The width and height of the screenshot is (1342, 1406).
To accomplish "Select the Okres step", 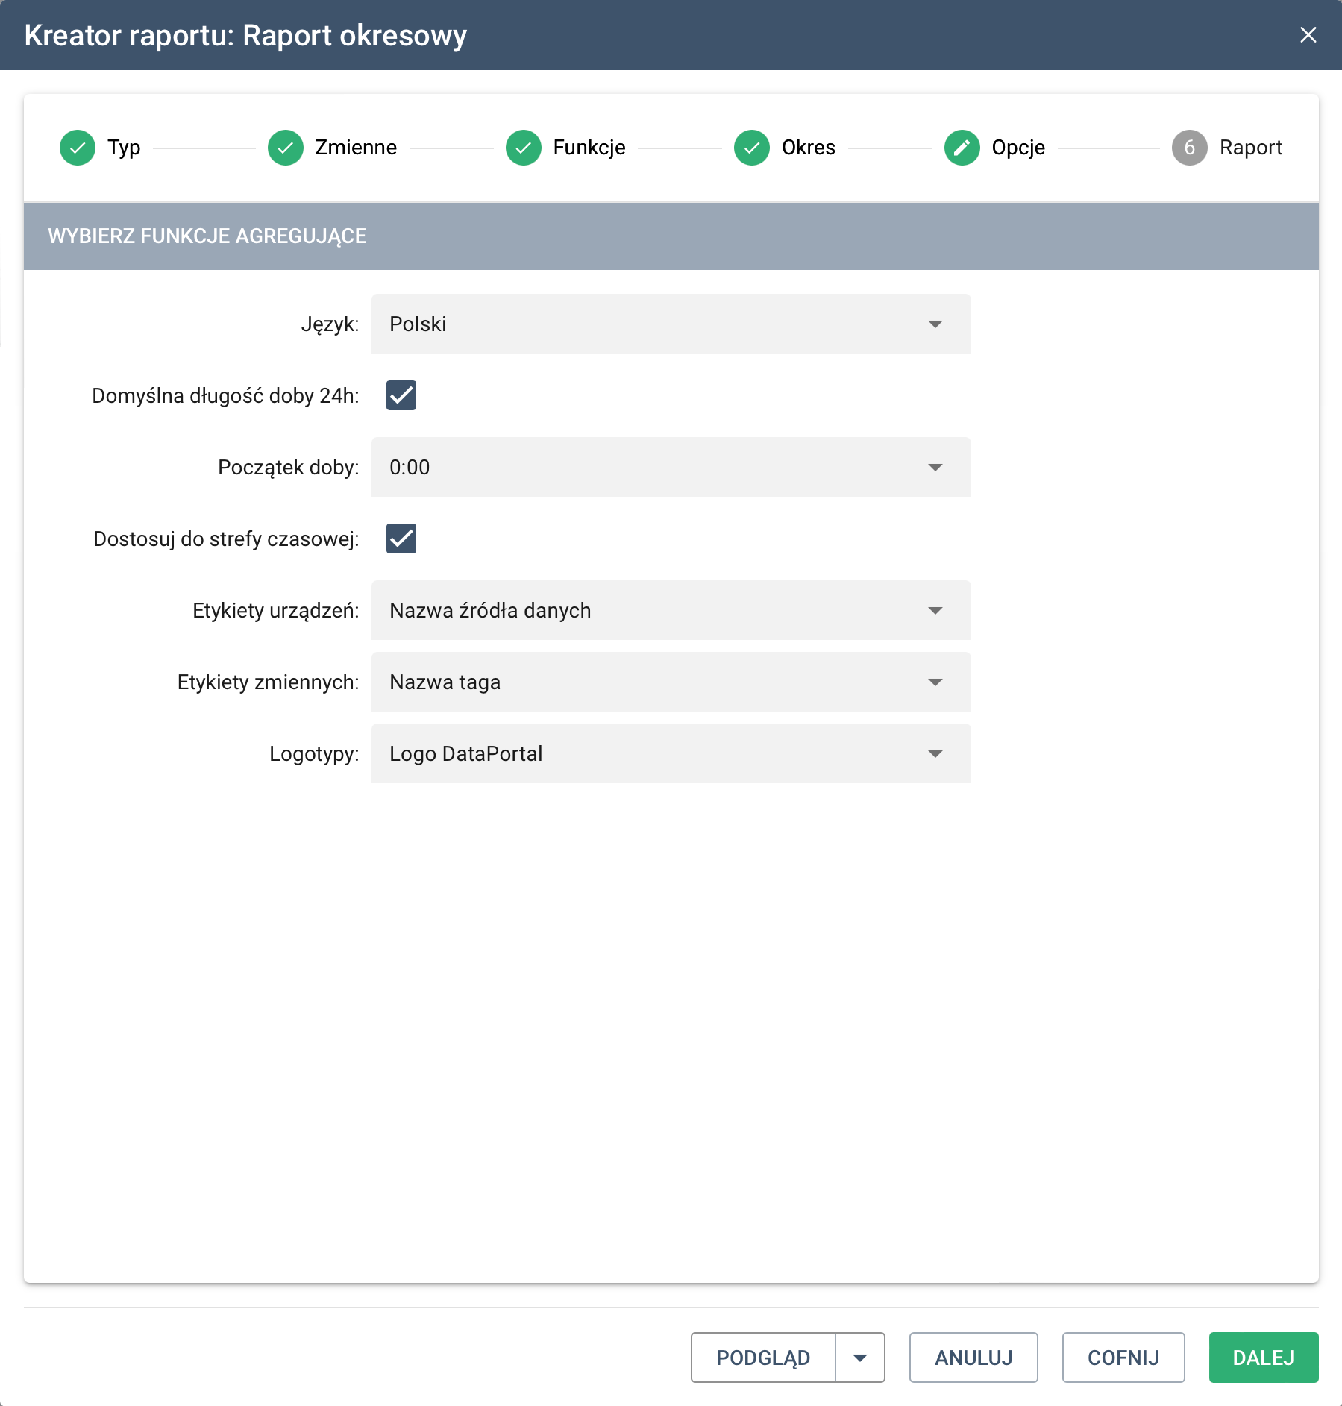I will [809, 148].
